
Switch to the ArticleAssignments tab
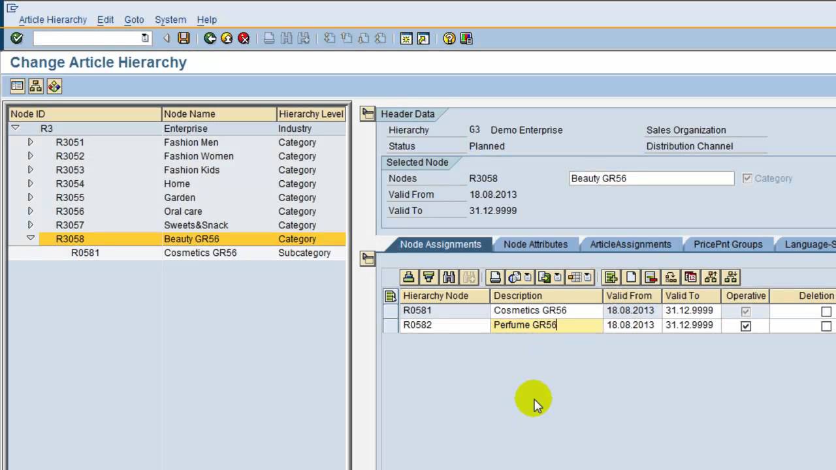point(630,244)
